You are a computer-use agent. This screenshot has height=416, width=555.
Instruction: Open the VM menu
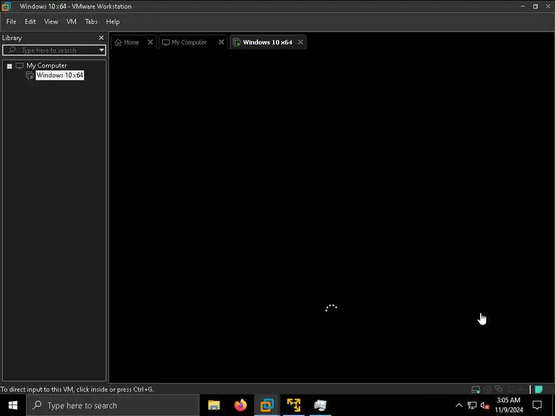point(72,22)
